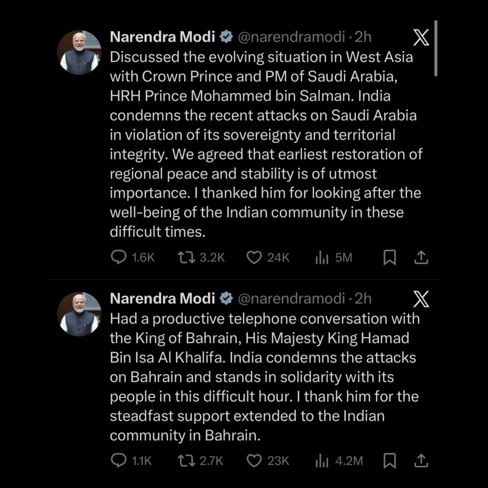
Task: Share the Bahrain tweet
Action: point(421,461)
